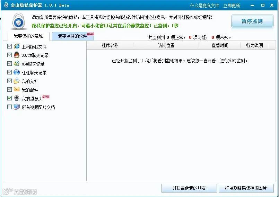Select the MSN聊天记录 label

click(x=33, y=64)
